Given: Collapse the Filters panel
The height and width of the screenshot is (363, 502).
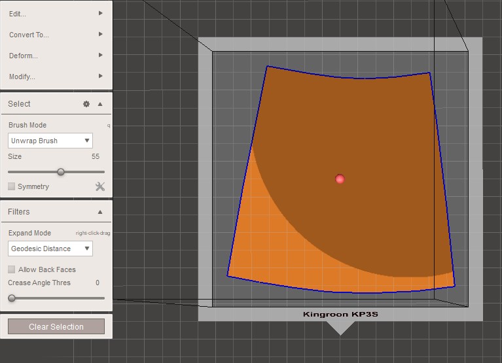Looking at the screenshot, I should point(100,212).
